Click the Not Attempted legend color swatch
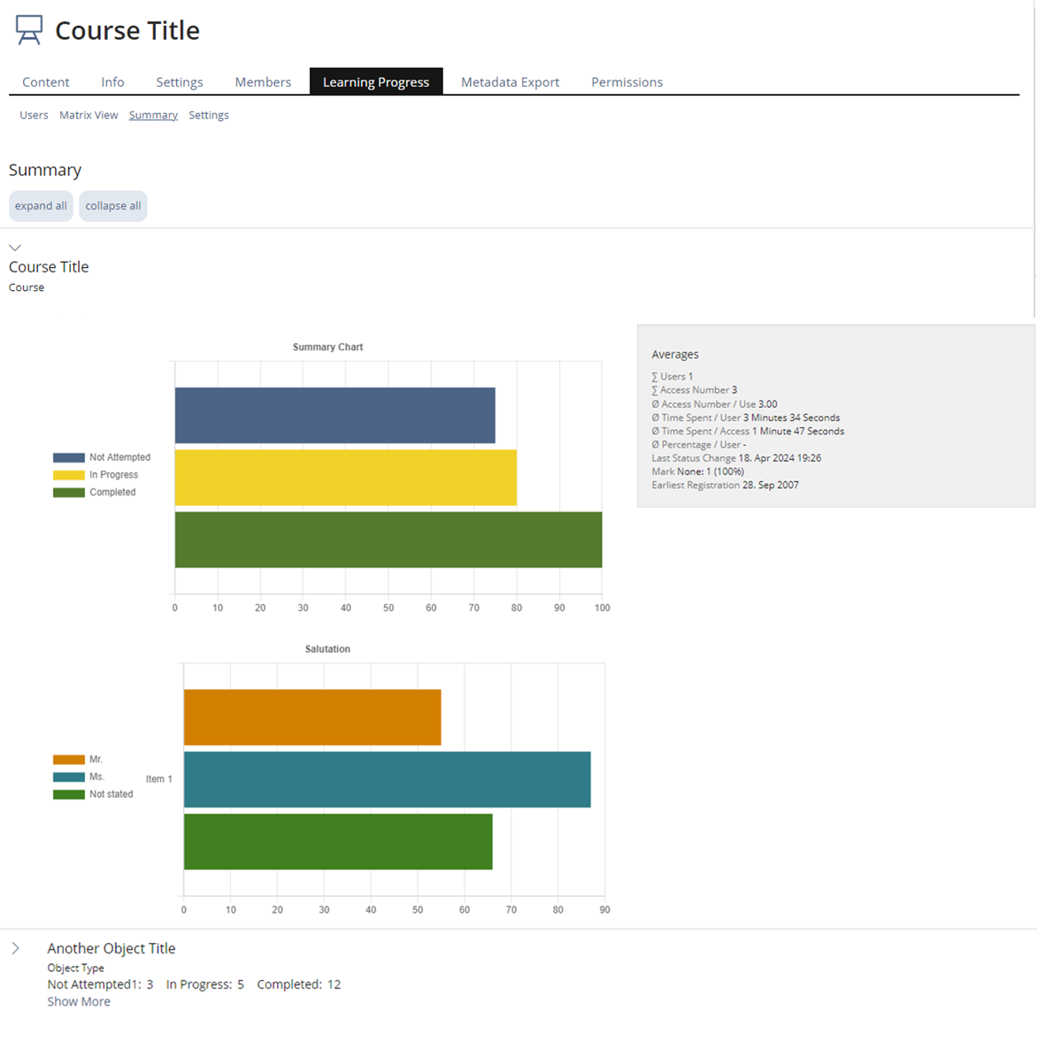 click(x=69, y=457)
